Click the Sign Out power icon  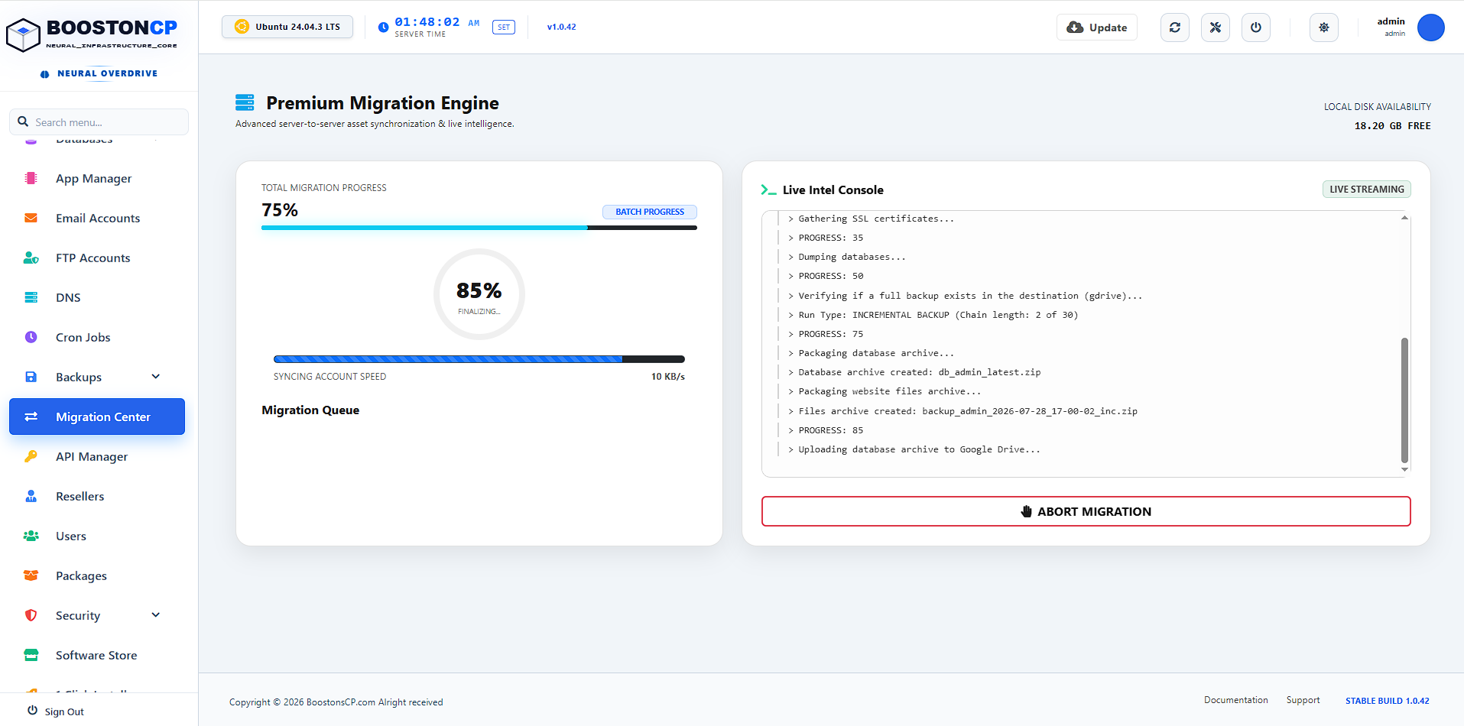(32, 711)
